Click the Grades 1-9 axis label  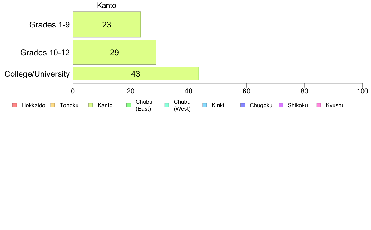49,25
